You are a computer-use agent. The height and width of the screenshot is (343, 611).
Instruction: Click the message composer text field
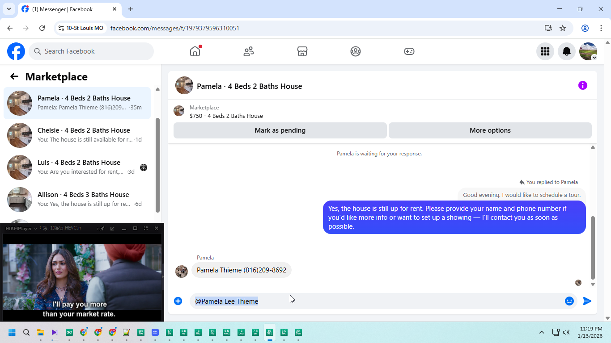375,301
